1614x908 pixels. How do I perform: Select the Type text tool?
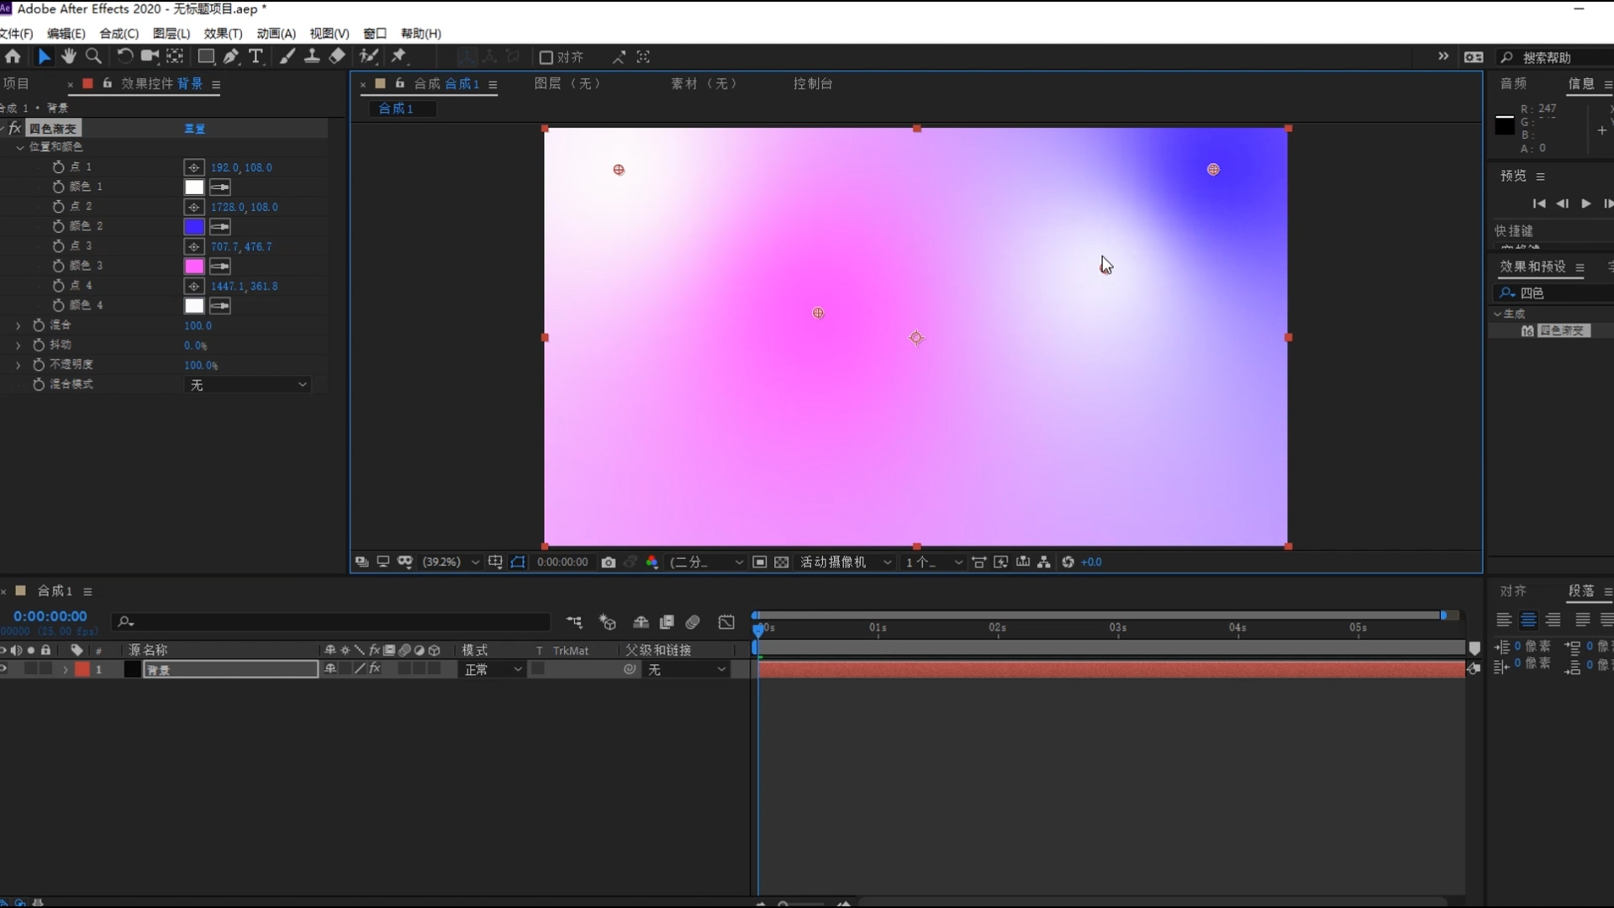click(256, 56)
